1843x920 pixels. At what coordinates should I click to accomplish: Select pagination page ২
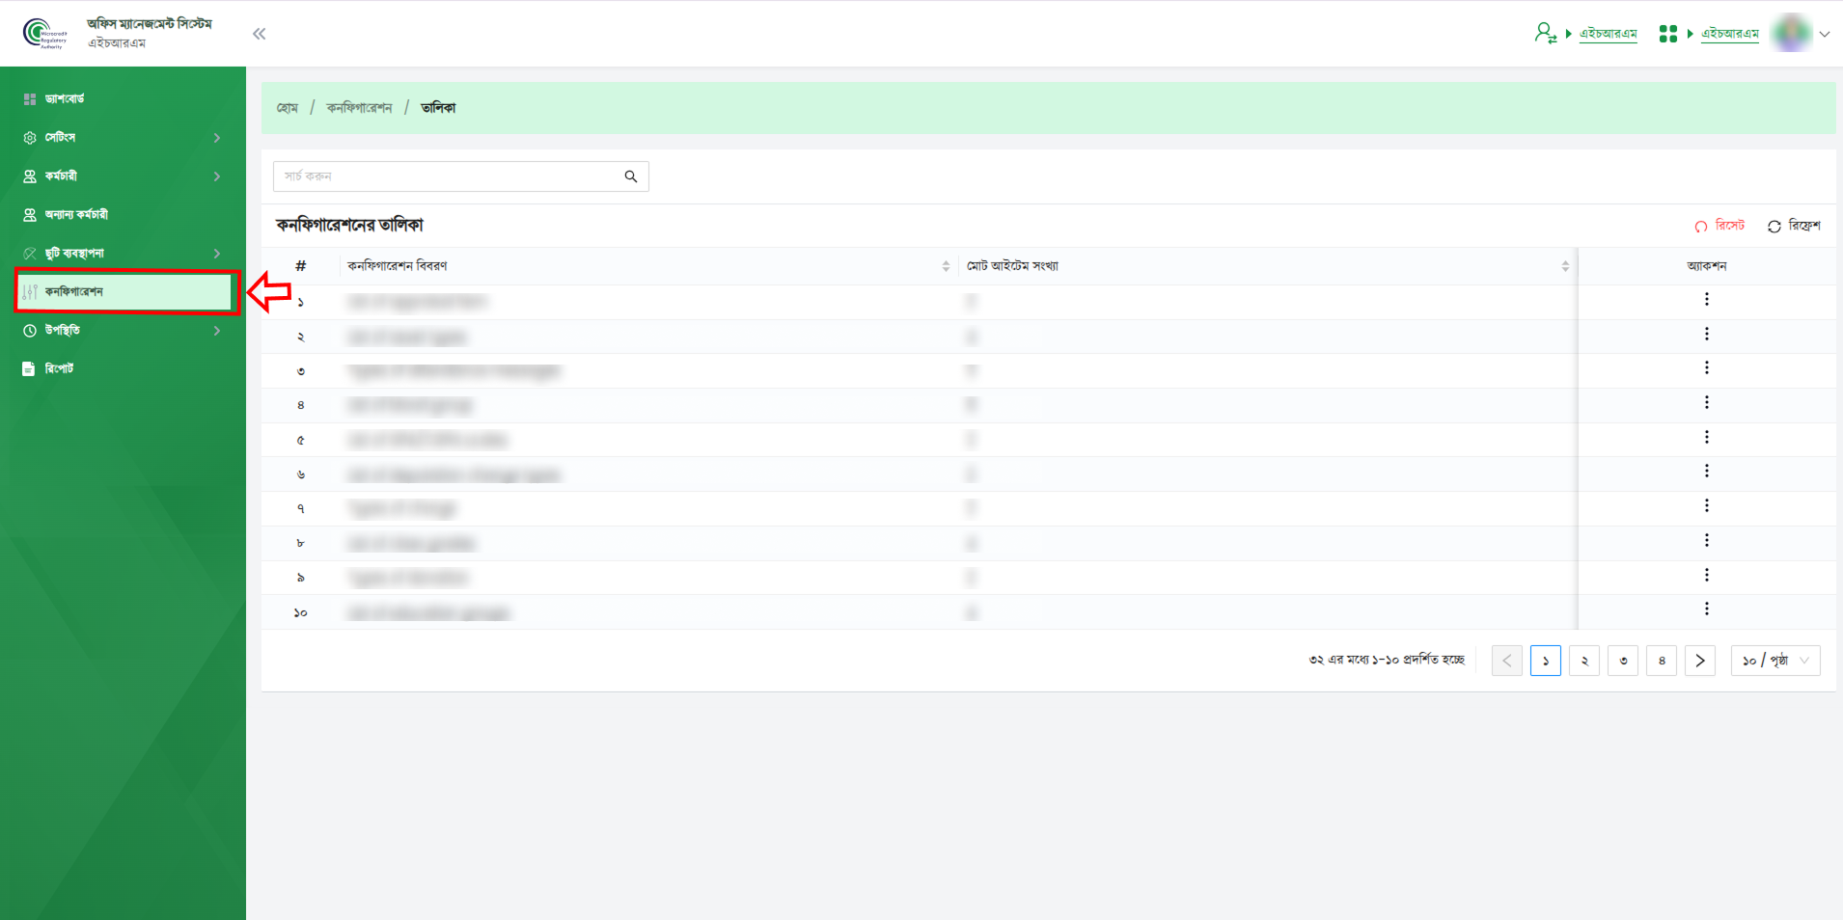[1584, 661]
